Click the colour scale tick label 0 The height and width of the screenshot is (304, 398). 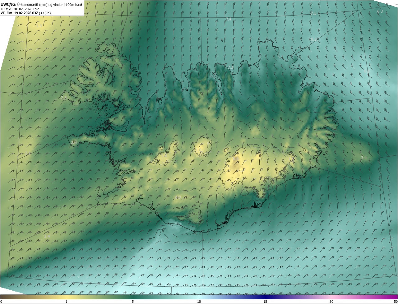(1, 302)
